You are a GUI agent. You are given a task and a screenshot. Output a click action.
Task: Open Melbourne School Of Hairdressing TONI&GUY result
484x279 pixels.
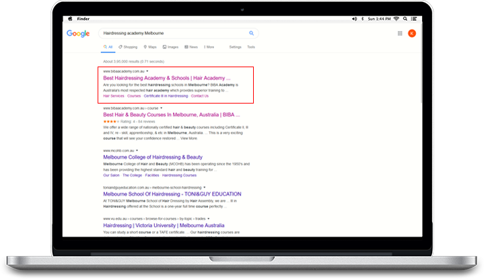(x=172, y=194)
